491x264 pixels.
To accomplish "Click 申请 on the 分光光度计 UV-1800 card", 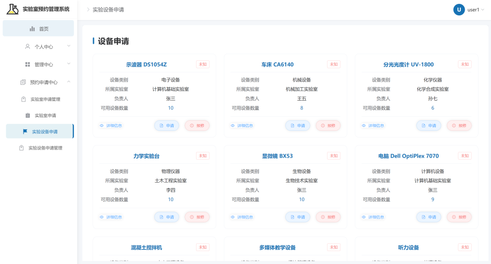I will (429, 126).
